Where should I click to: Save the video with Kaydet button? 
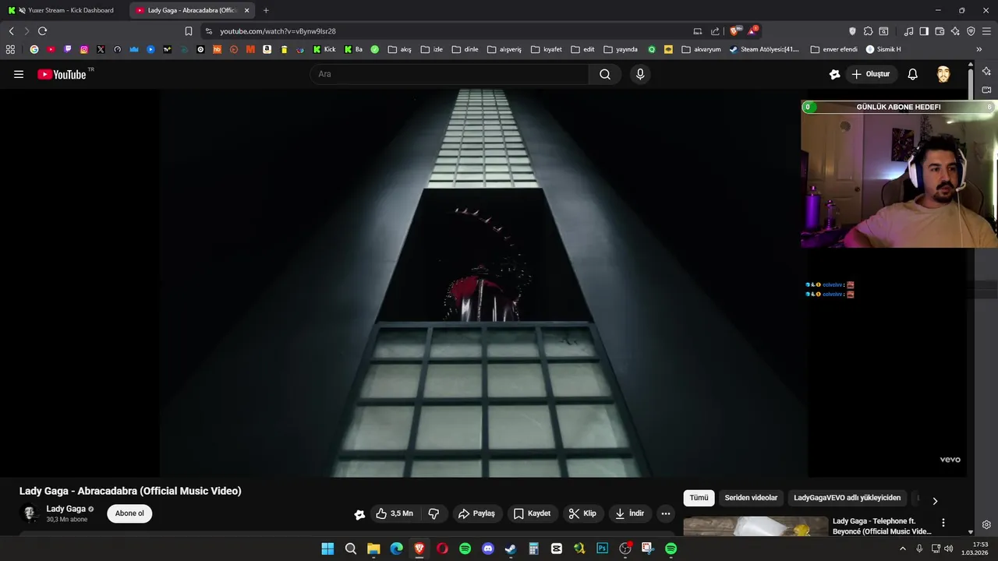click(532, 513)
